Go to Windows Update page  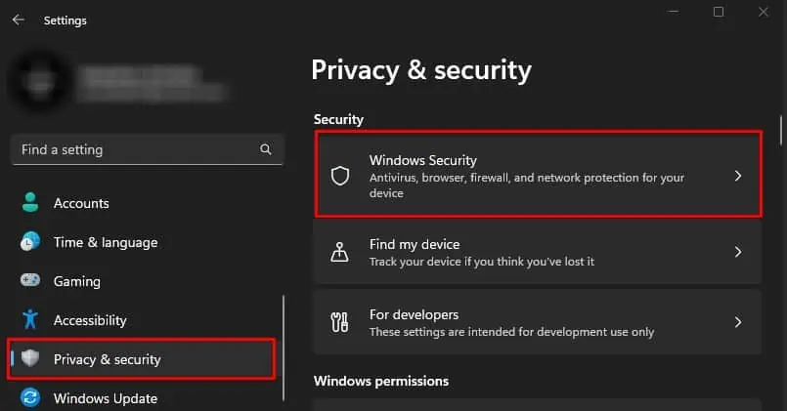pos(105,398)
